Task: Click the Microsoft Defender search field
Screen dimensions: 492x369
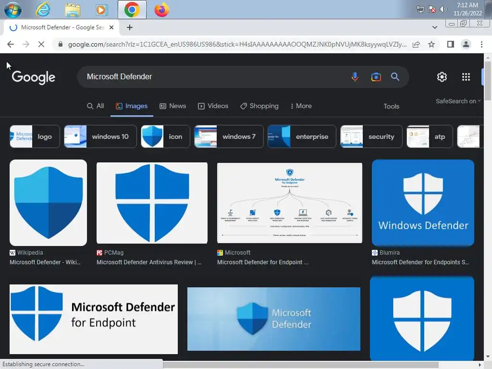Action: [x=213, y=76]
